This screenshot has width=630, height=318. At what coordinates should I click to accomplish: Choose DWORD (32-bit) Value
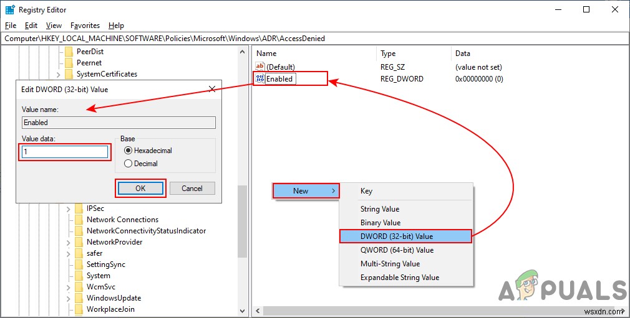[x=405, y=236]
